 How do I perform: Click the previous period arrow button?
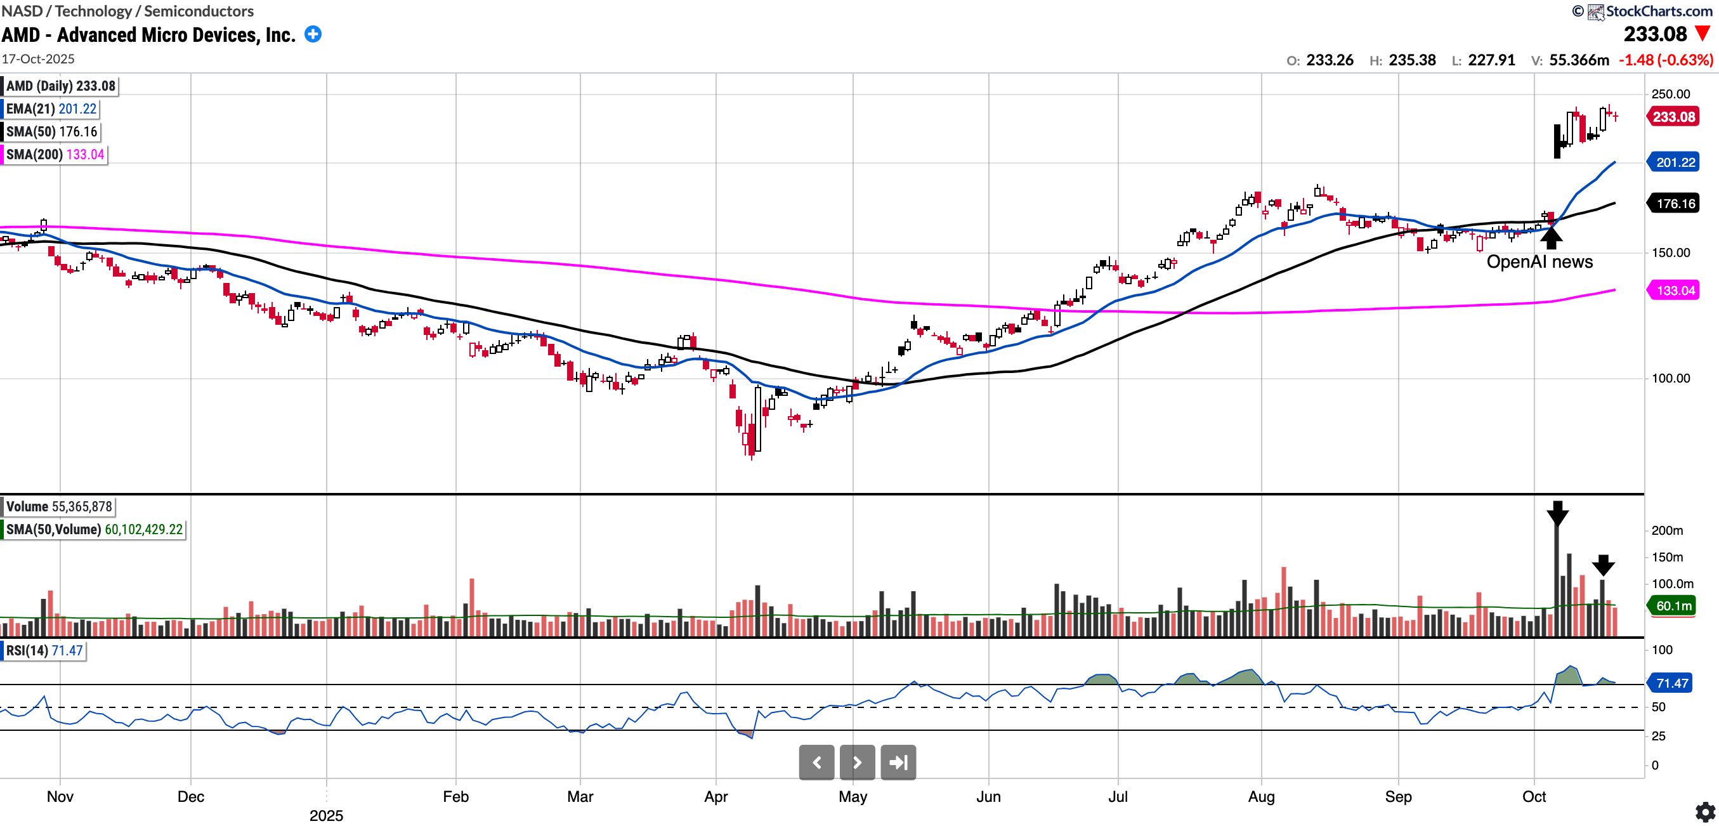(816, 762)
